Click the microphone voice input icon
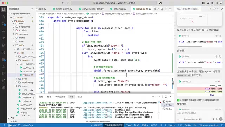225x127 pixels. click(217, 119)
